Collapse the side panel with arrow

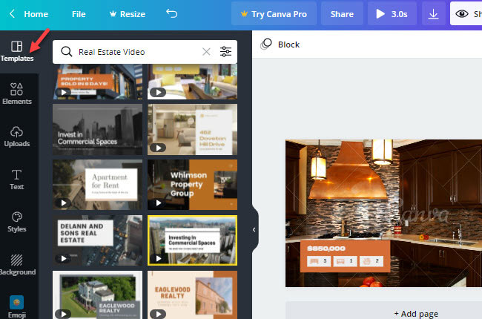pos(254,229)
